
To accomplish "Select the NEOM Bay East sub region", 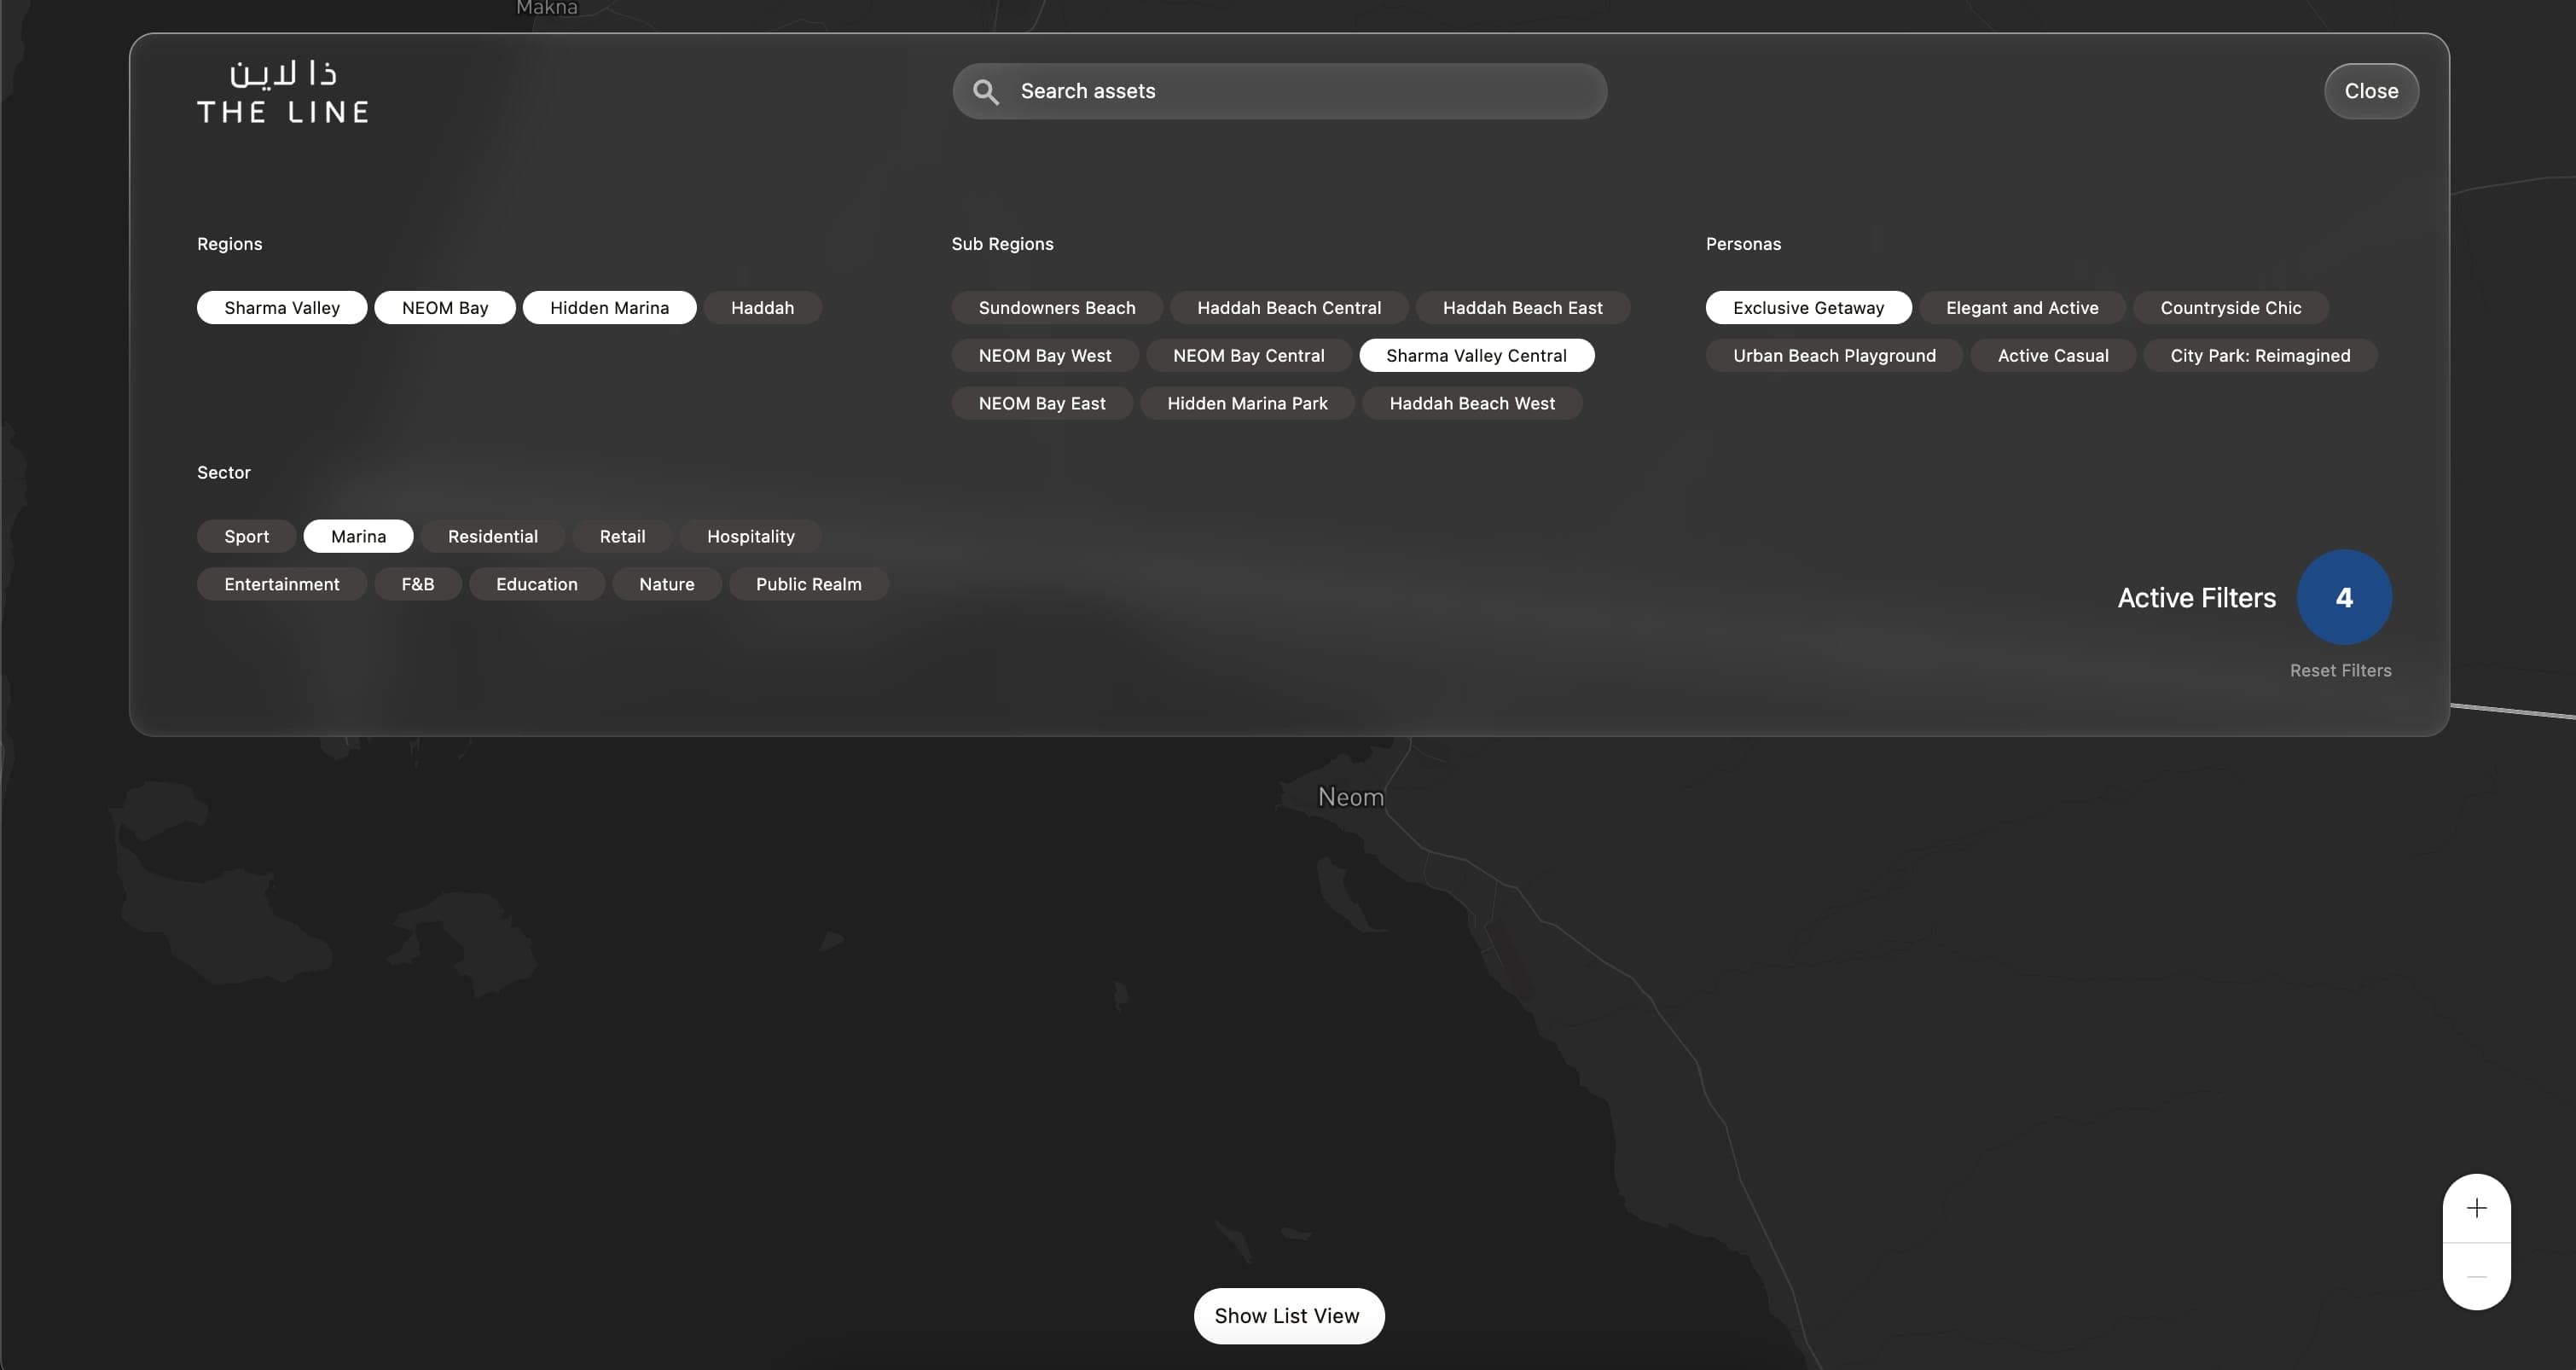I will point(1042,403).
